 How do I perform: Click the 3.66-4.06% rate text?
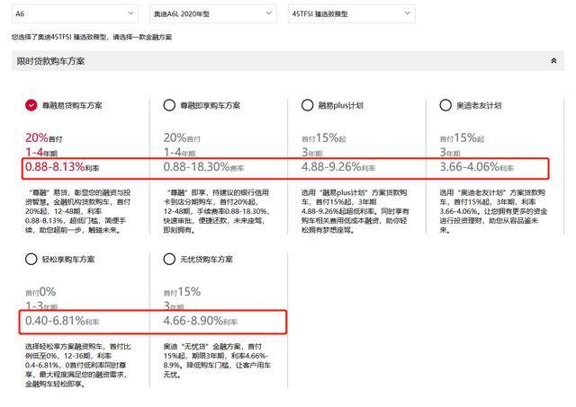pos(476,167)
